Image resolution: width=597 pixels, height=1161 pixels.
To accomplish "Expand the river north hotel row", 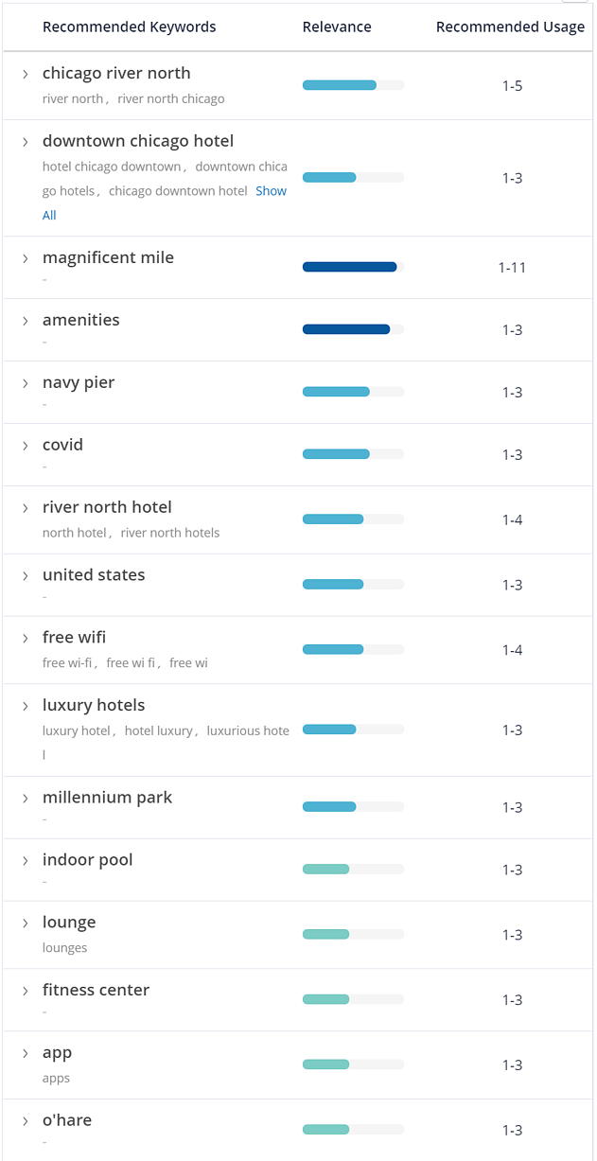I will (x=26, y=508).
